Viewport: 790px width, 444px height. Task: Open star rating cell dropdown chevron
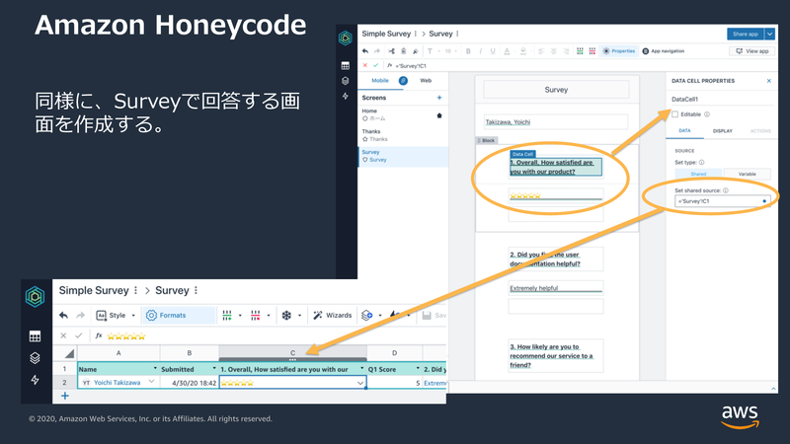pyautogui.click(x=360, y=383)
